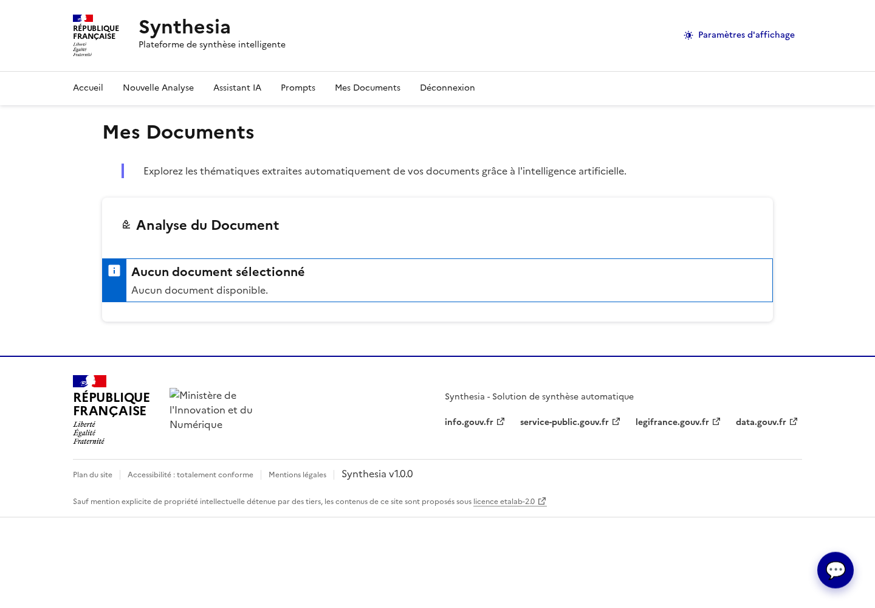Click the 'Aucun document disponible.' message
The width and height of the screenshot is (875, 608).
(x=199, y=290)
